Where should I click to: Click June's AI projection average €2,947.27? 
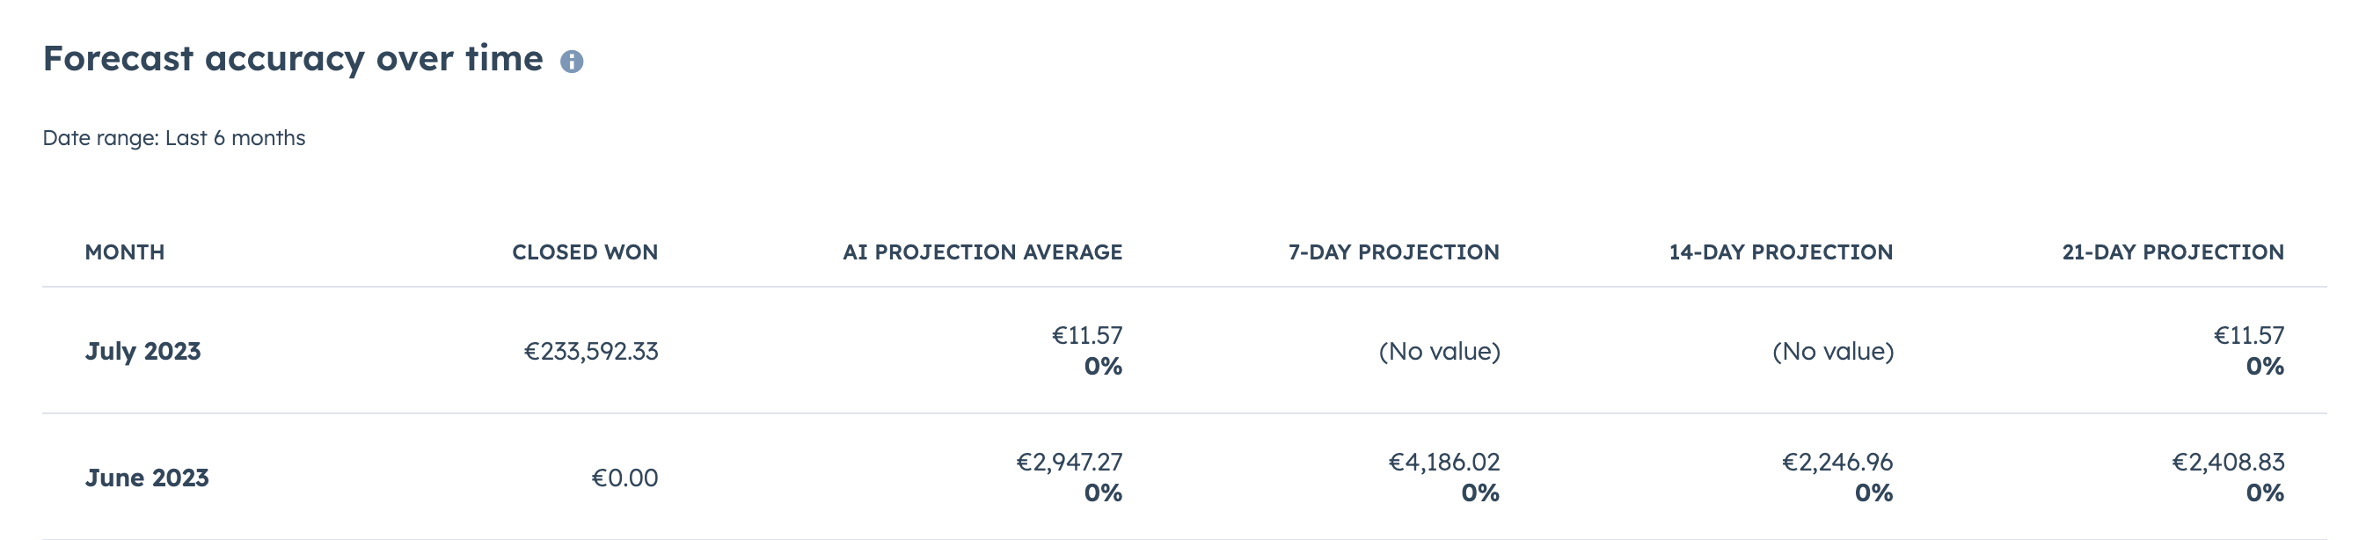pos(1068,463)
